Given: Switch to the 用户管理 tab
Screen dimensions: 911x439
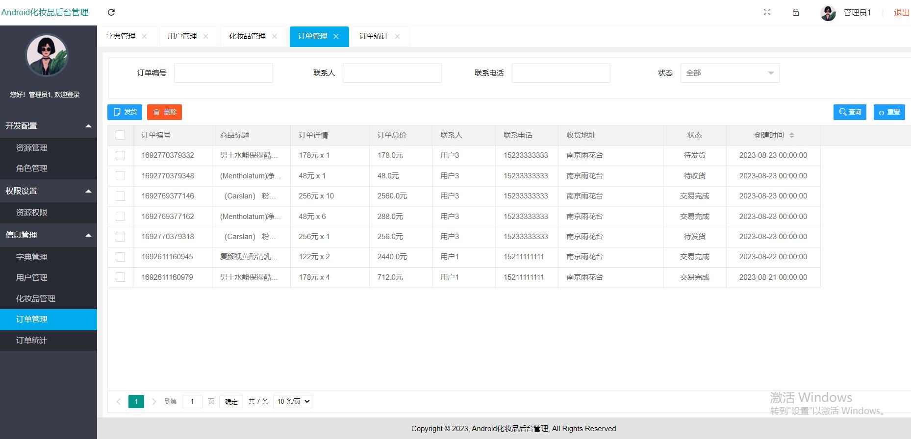Looking at the screenshot, I should click(182, 36).
